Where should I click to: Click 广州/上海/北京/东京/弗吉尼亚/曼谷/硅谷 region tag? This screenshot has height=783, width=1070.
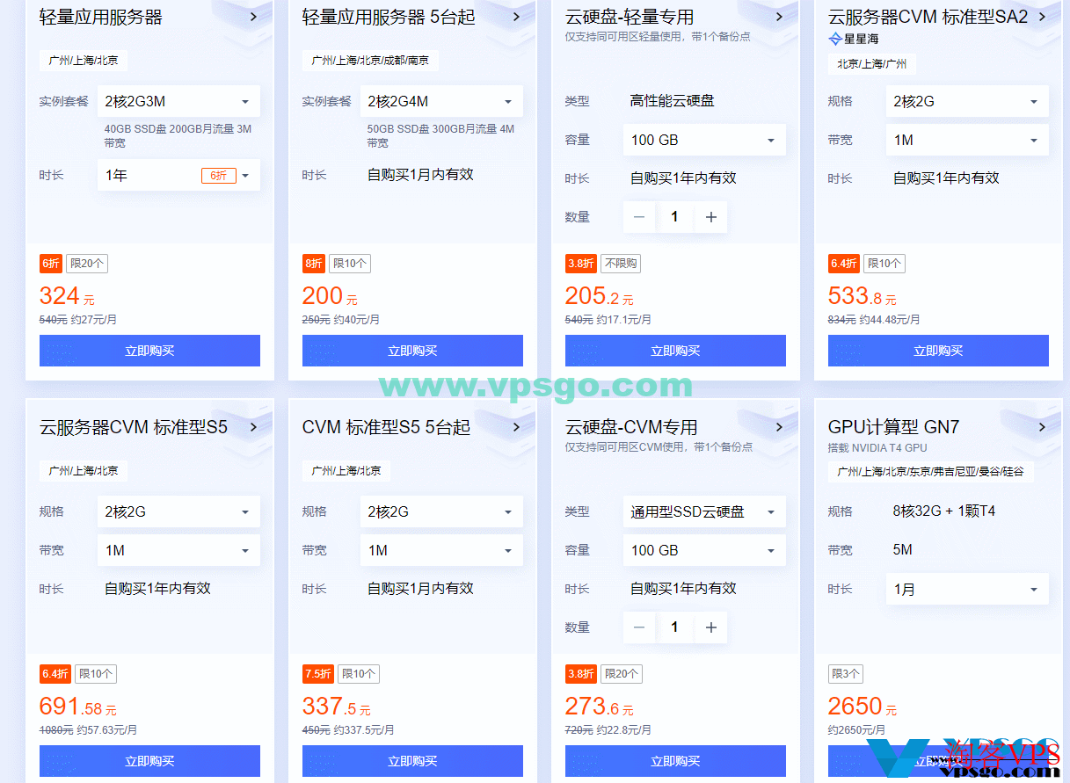pyautogui.click(x=931, y=471)
